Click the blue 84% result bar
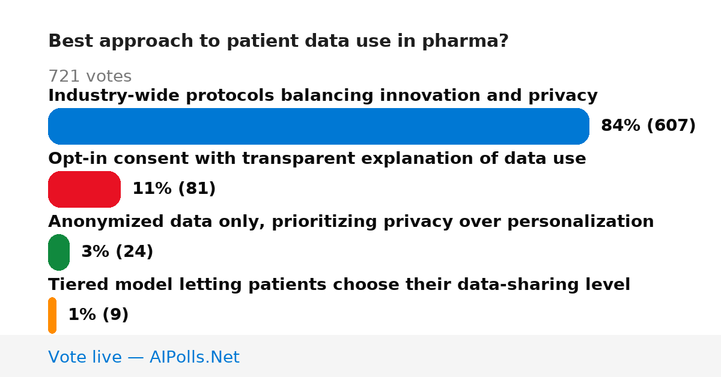Viewport: 721px width, 377px height. pos(318,126)
